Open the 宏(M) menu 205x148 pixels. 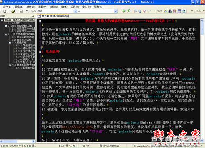[64, 7]
